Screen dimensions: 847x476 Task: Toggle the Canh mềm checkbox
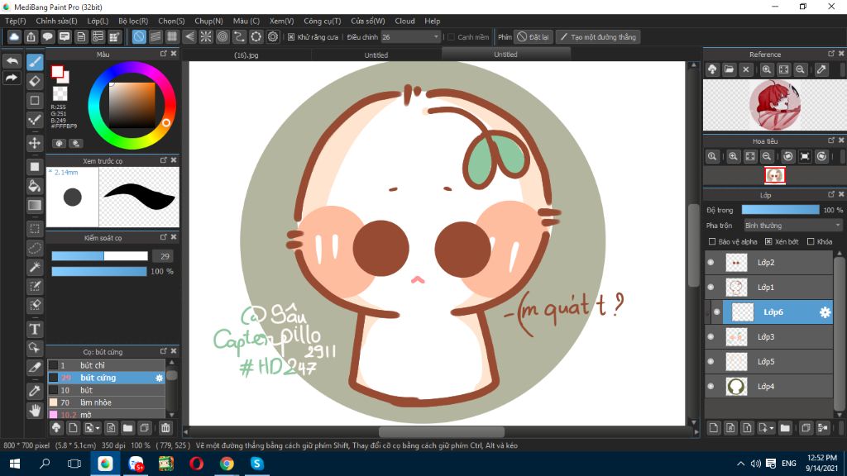(x=451, y=37)
